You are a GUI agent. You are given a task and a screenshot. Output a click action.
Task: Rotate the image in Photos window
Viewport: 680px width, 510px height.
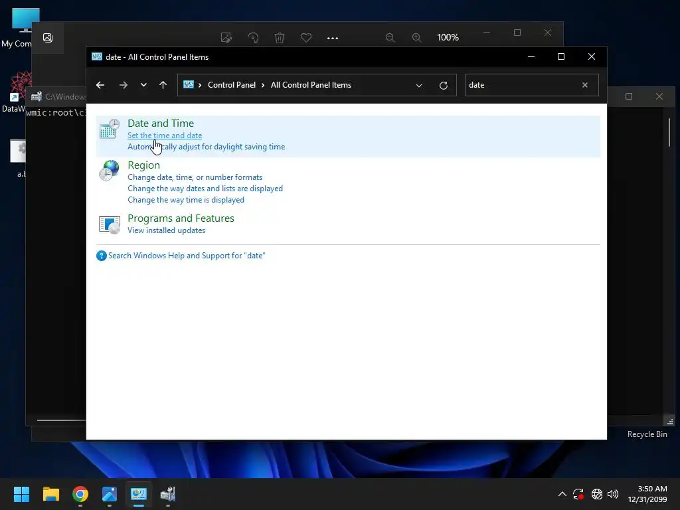[253, 38]
